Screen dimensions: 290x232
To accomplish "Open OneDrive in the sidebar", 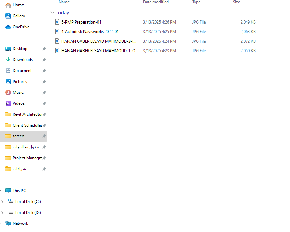I will coord(21,27).
